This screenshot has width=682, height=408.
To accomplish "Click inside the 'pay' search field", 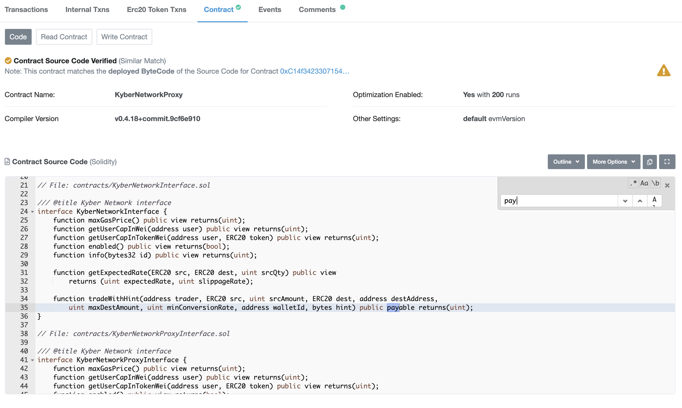I will [558, 201].
